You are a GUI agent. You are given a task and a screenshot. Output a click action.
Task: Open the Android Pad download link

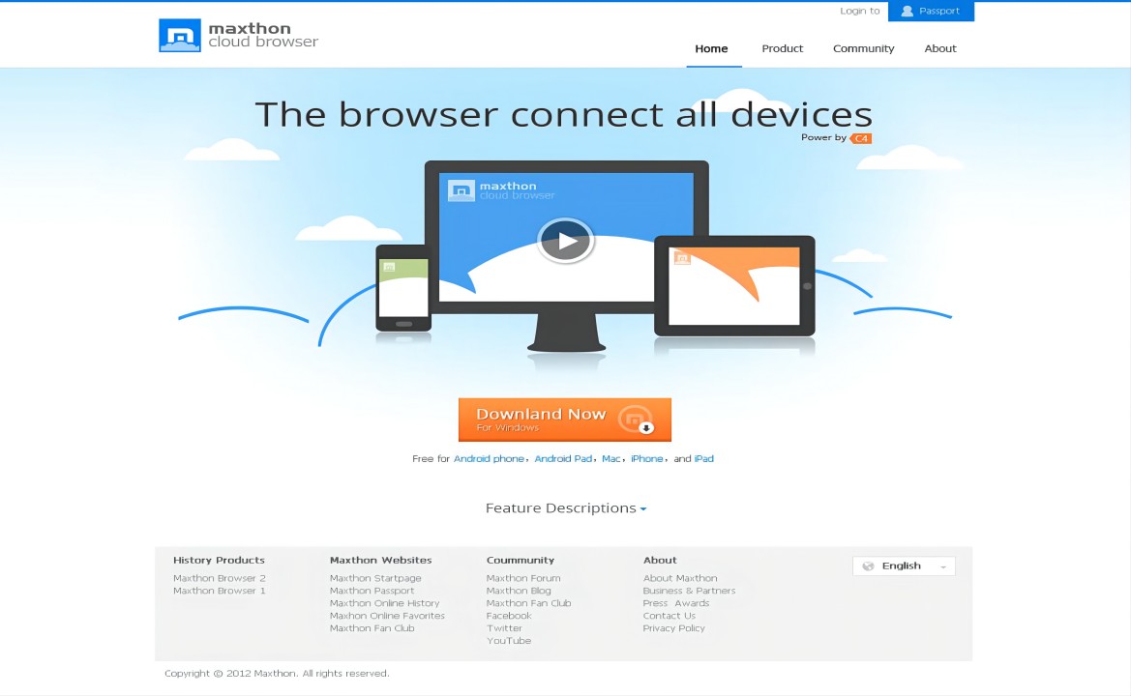pyautogui.click(x=563, y=459)
